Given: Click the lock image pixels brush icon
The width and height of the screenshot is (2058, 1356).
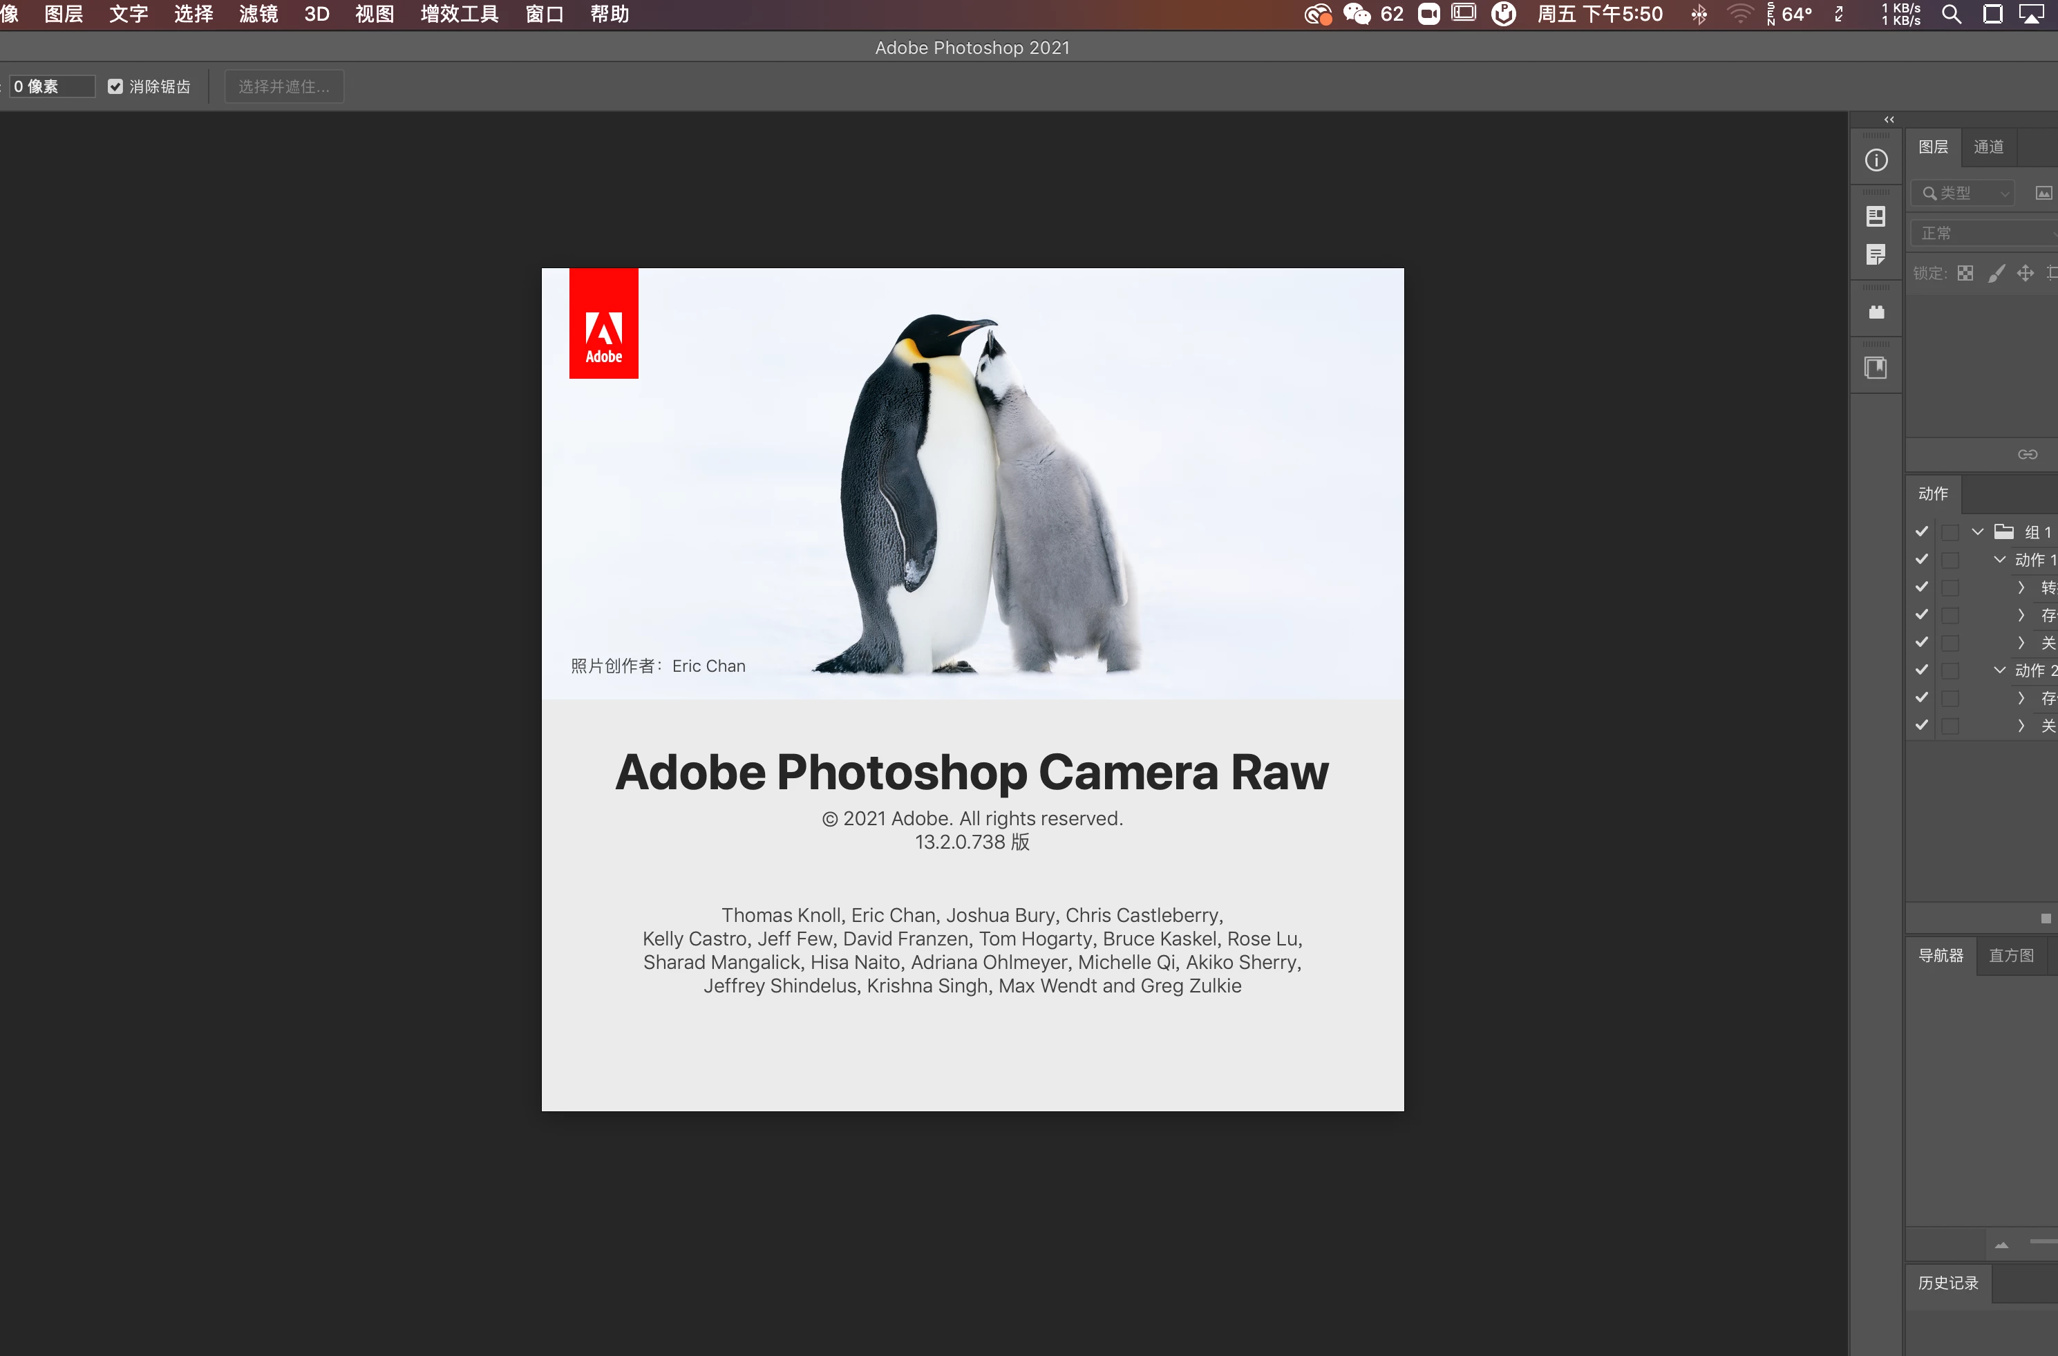Looking at the screenshot, I should [x=1996, y=273].
